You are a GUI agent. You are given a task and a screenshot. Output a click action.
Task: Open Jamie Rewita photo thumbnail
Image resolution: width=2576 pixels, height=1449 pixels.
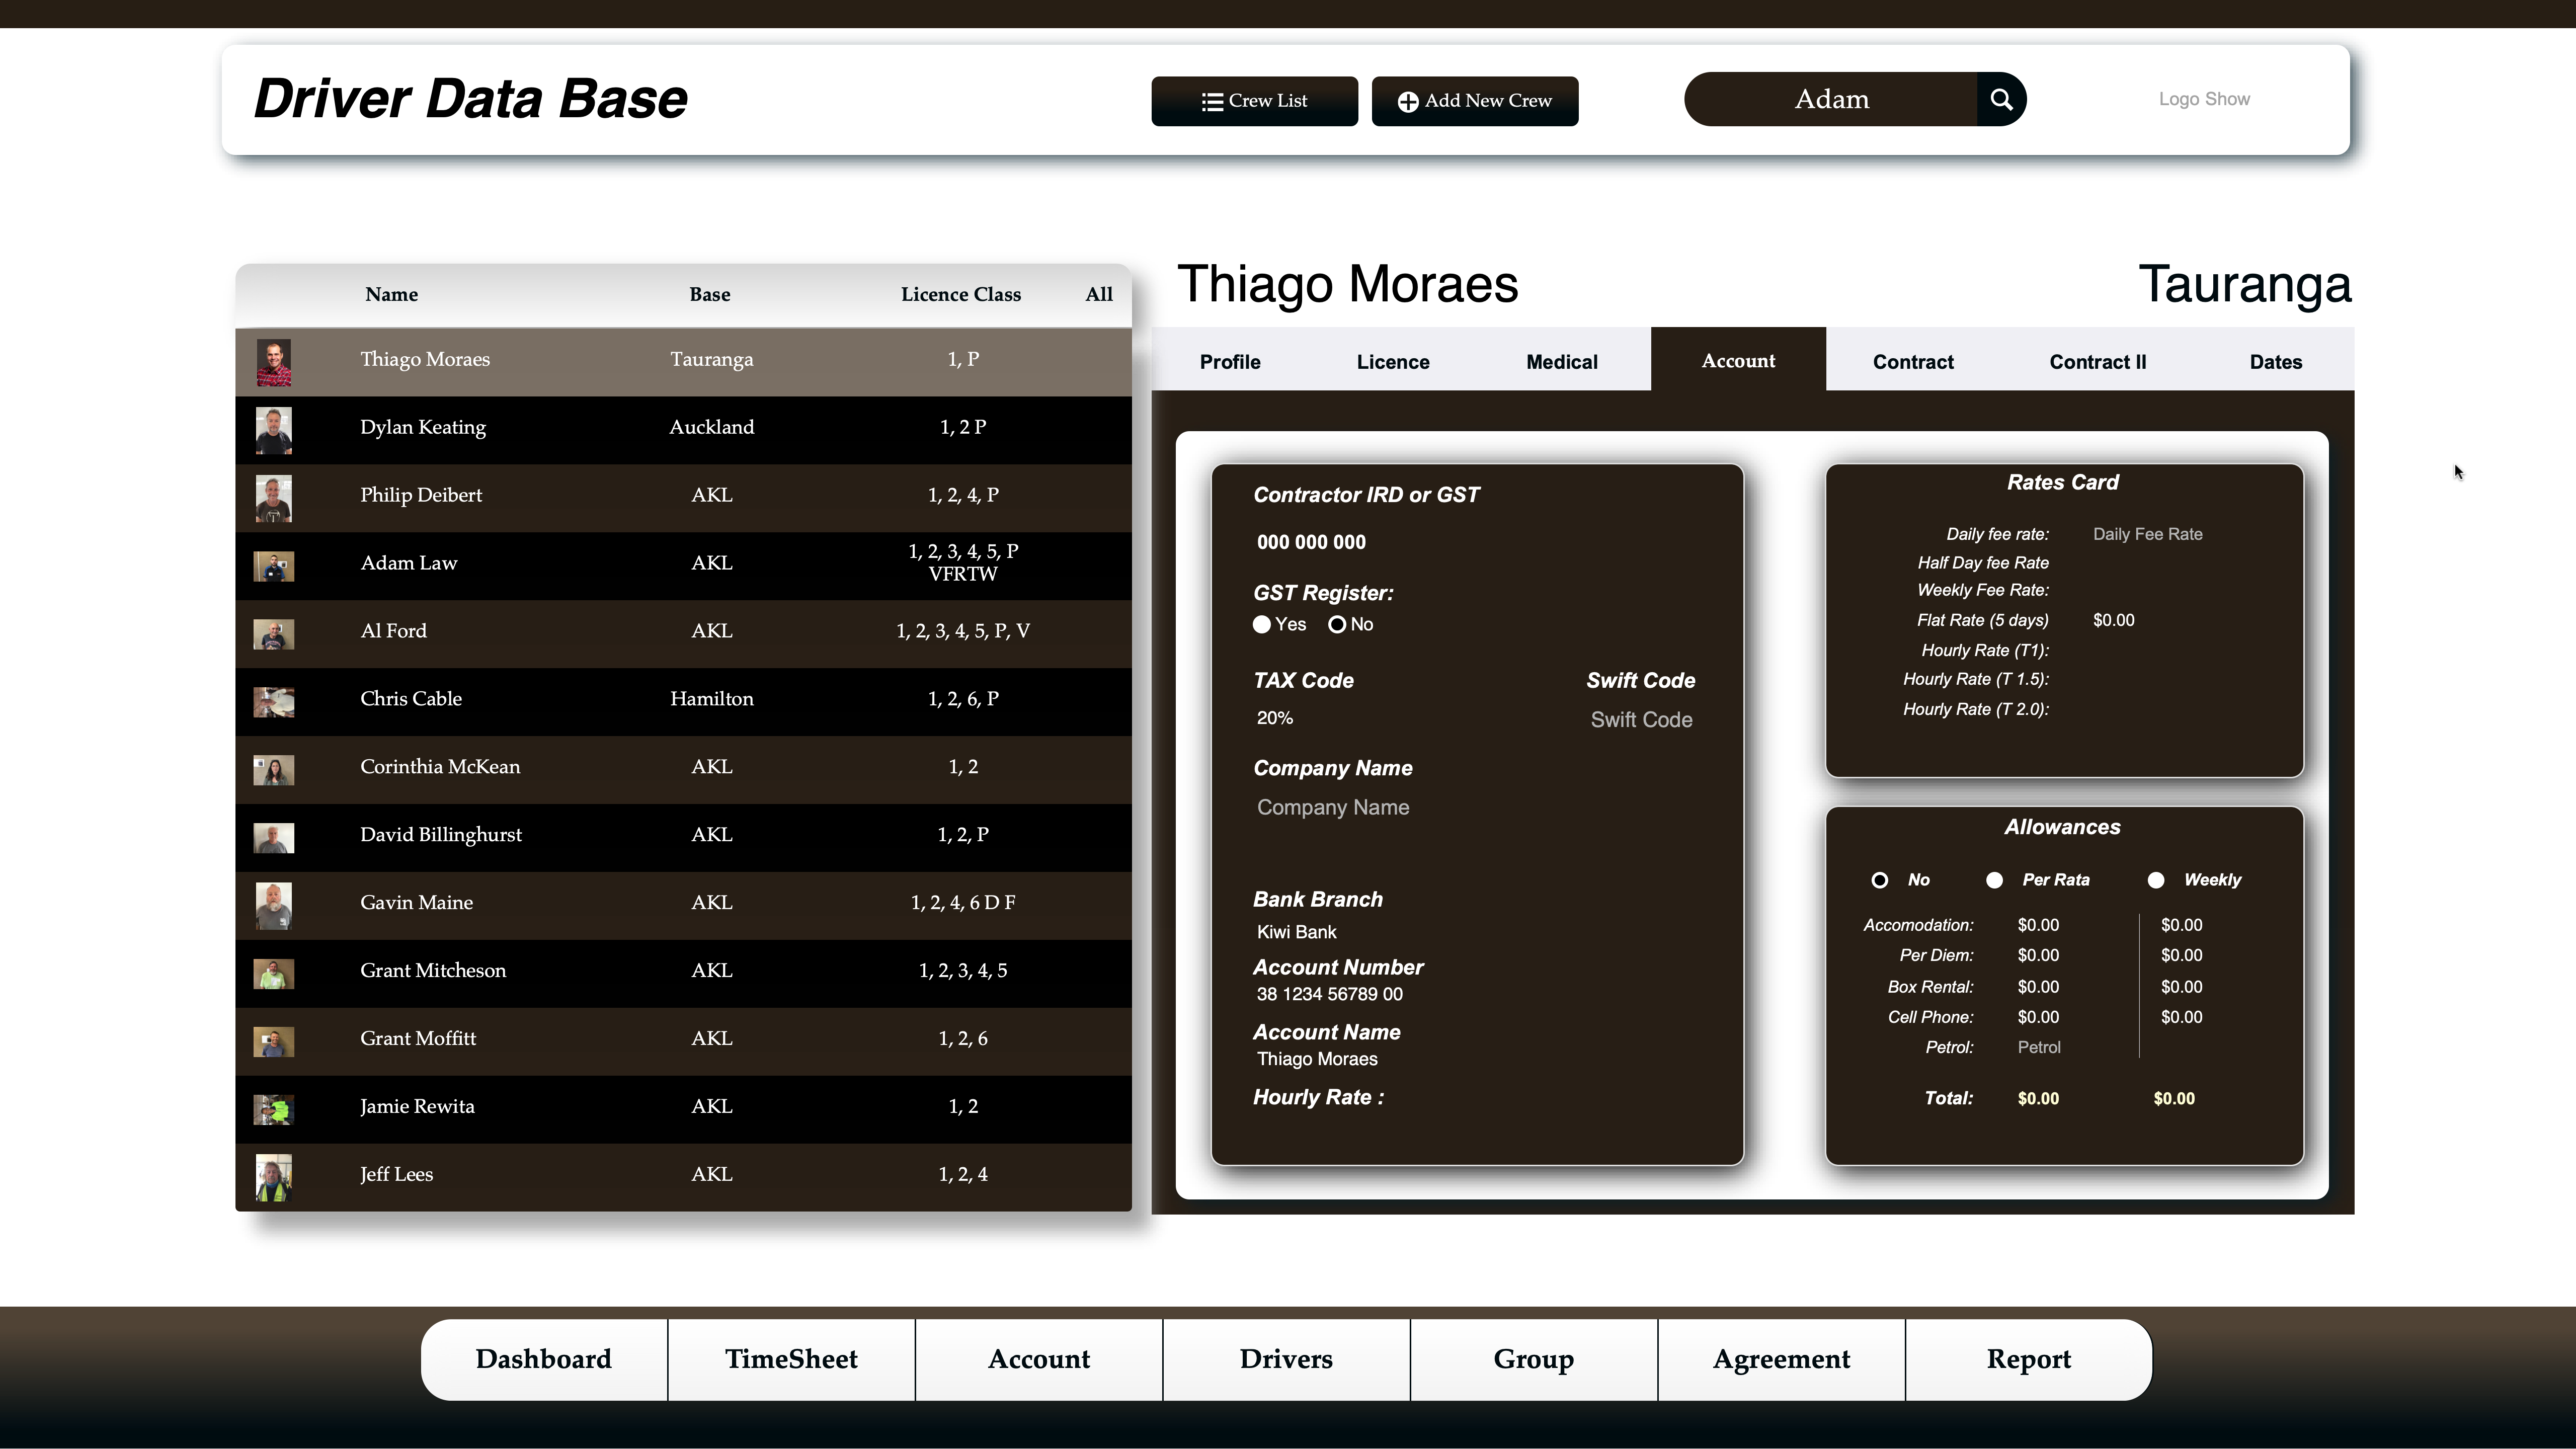coord(273,1110)
